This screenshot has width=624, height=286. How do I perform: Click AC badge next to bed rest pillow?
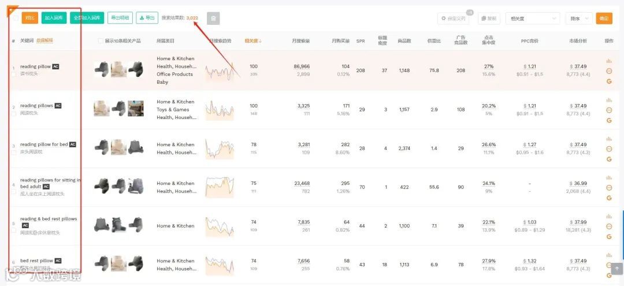[x=58, y=261]
